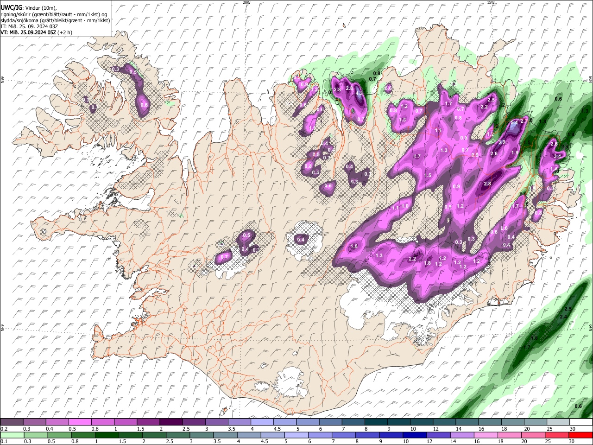Click the 4.3 precipitation value on the map
593x445 pixels.
pos(359,94)
